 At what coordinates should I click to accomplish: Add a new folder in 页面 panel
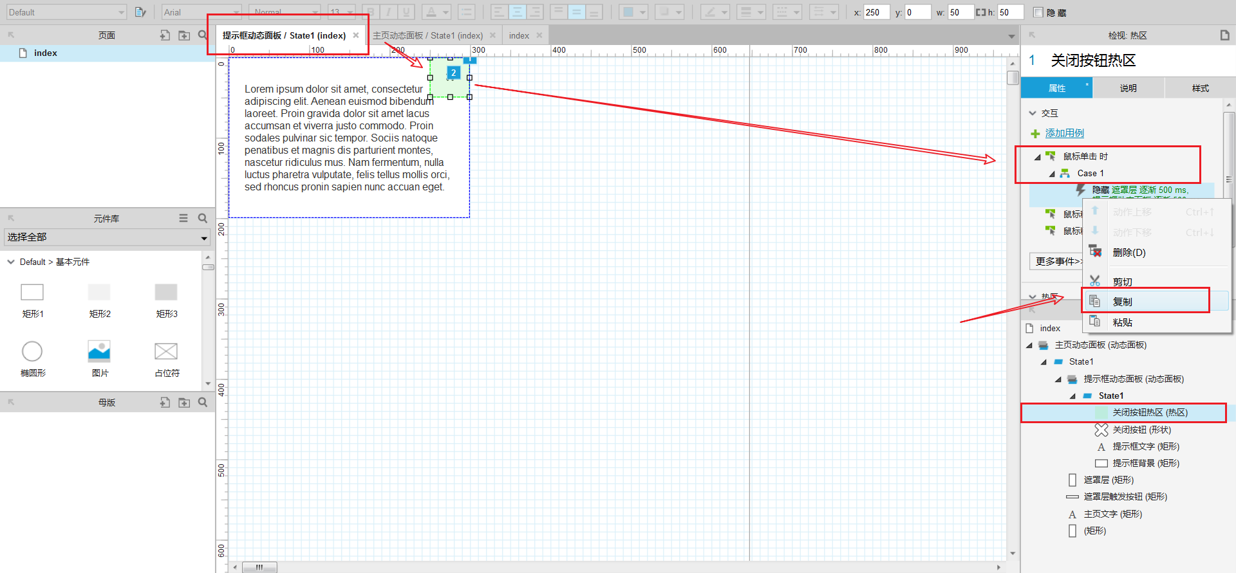184,35
